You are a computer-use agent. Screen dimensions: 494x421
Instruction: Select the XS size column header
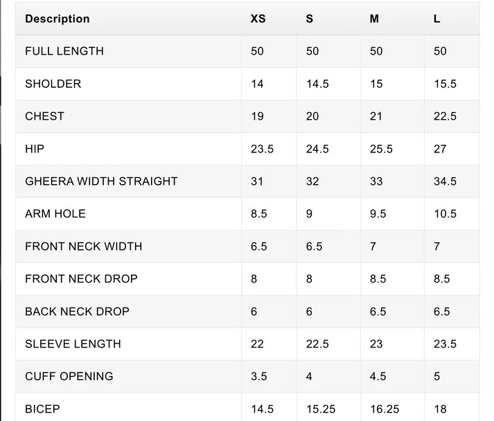click(258, 19)
